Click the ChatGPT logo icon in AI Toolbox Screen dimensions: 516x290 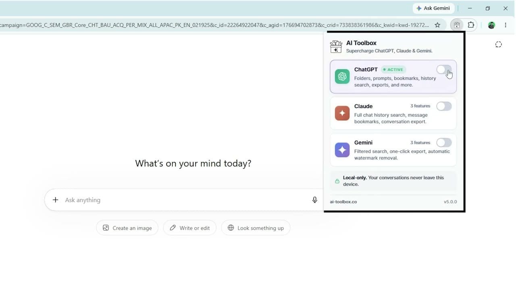click(342, 77)
